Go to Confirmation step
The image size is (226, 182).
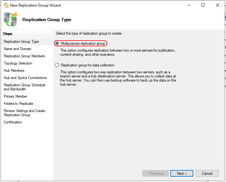coord(13,122)
